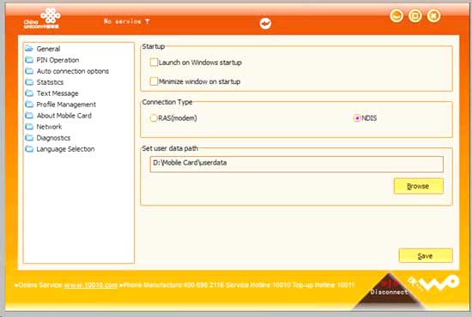The height and width of the screenshot is (317, 472).
Task: Click the WO brand logo
Action: coord(434,283)
